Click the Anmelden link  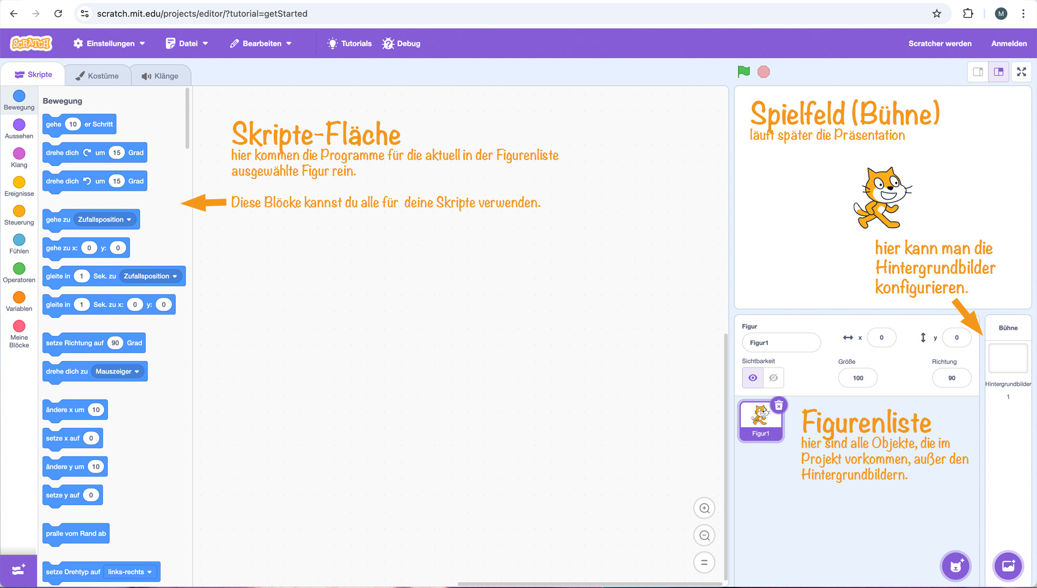(x=1008, y=44)
